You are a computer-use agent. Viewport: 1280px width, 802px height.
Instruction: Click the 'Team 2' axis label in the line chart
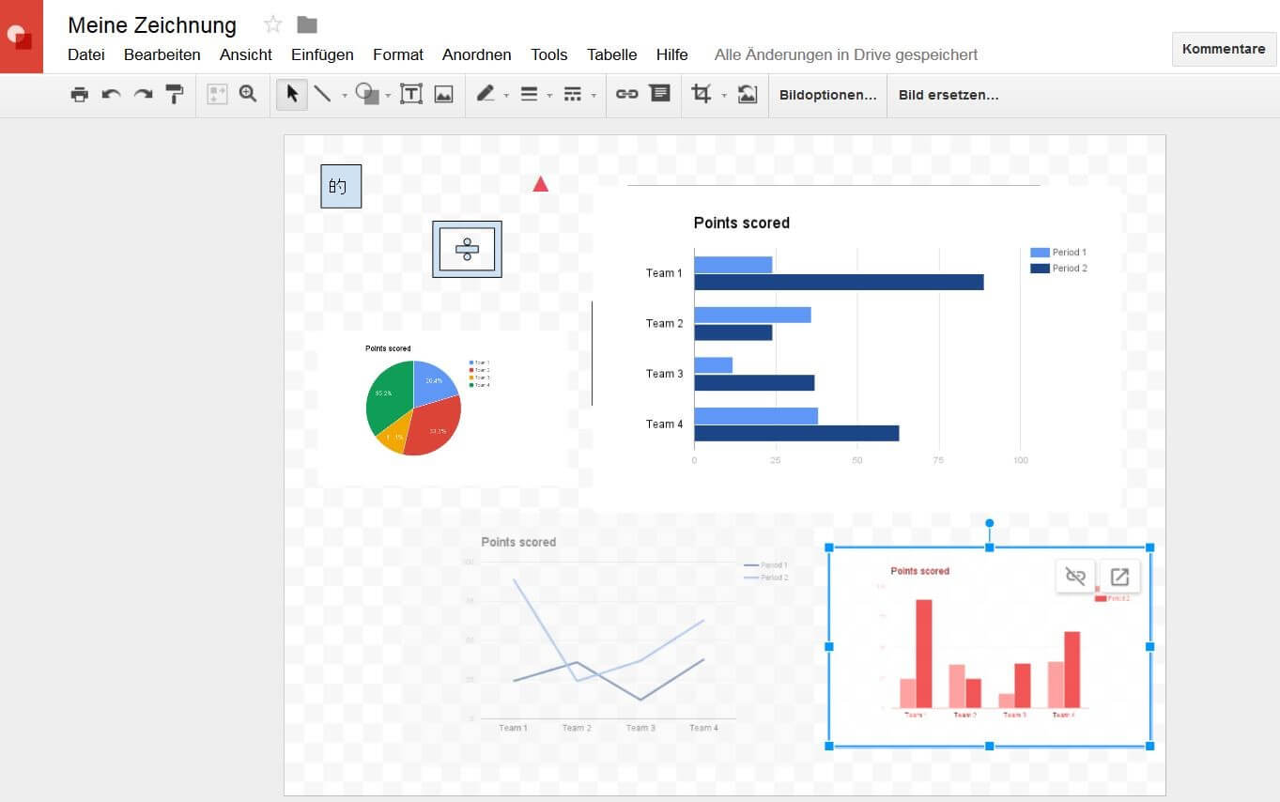(577, 728)
